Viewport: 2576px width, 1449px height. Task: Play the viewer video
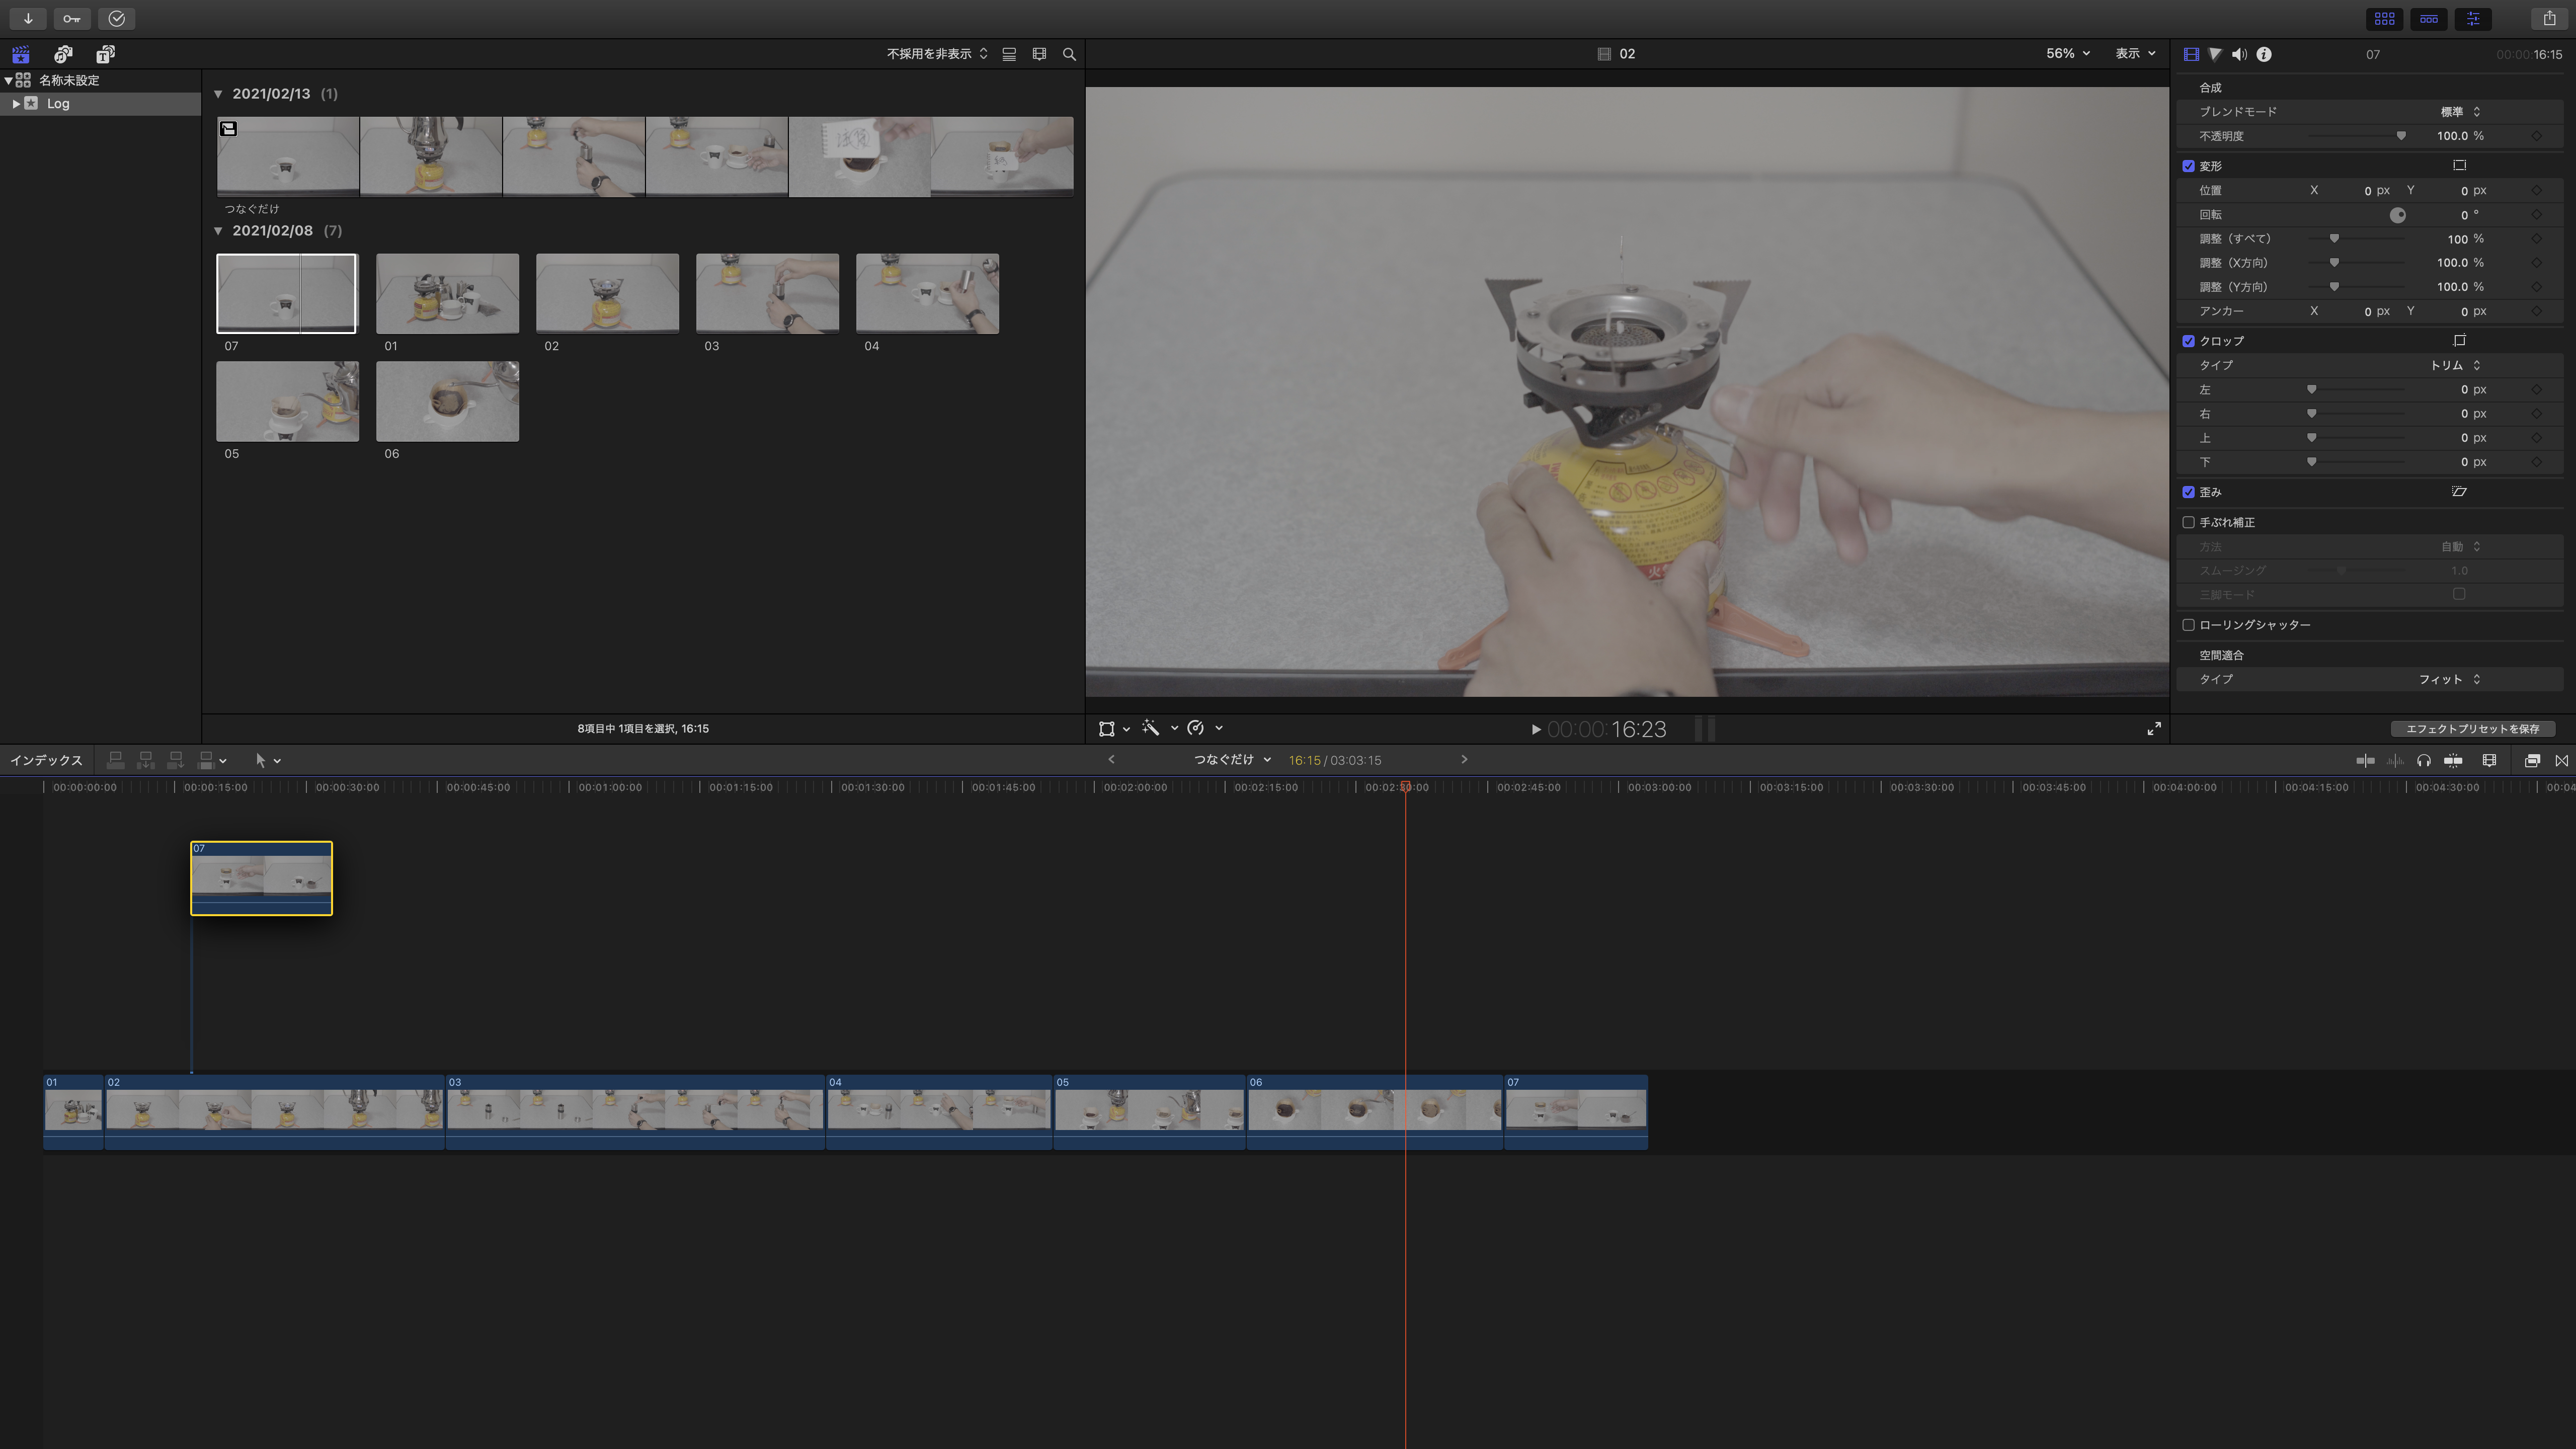coord(1536,730)
